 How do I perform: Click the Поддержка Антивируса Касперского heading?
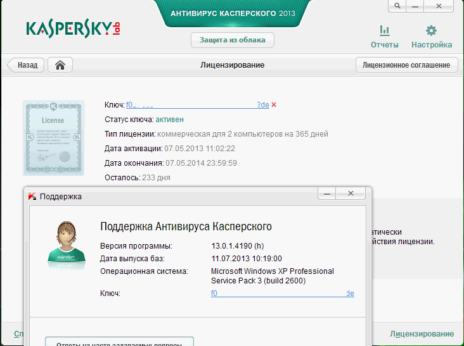(x=186, y=226)
